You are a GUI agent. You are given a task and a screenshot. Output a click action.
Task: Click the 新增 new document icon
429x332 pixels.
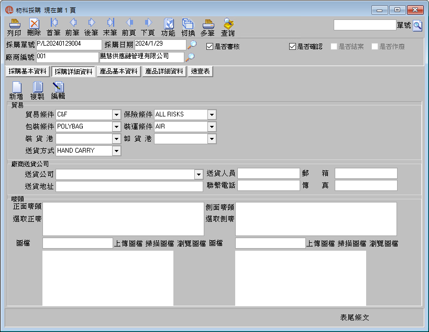pyautogui.click(x=17, y=87)
